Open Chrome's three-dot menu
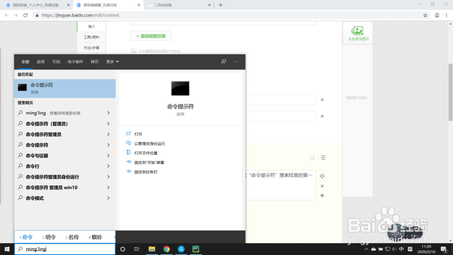The width and height of the screenshot is (453, 255). coord(446,15)
